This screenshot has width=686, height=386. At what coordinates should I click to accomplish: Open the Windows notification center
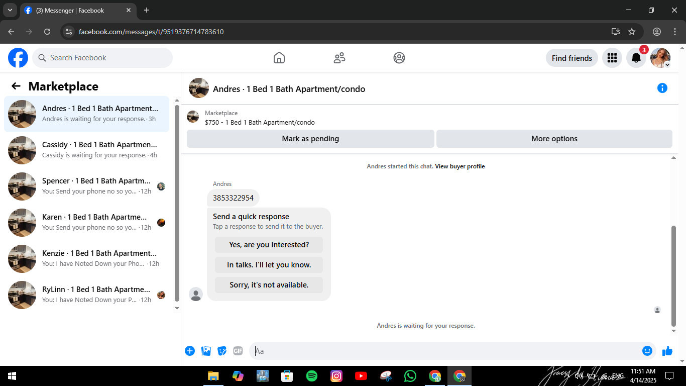(669, 376)
